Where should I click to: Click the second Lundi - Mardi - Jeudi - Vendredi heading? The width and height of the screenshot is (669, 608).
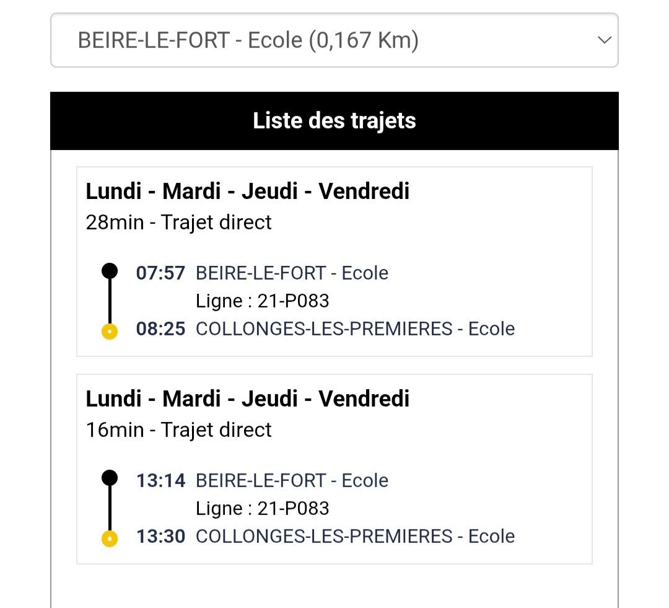click(x=247, y=399)
